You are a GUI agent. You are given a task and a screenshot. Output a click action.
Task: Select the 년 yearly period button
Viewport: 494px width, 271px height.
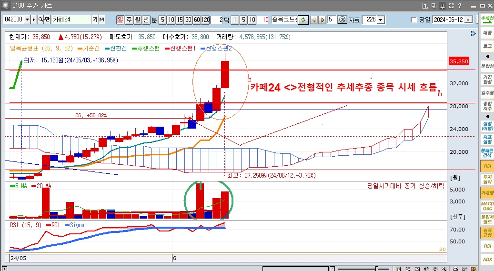146,20
